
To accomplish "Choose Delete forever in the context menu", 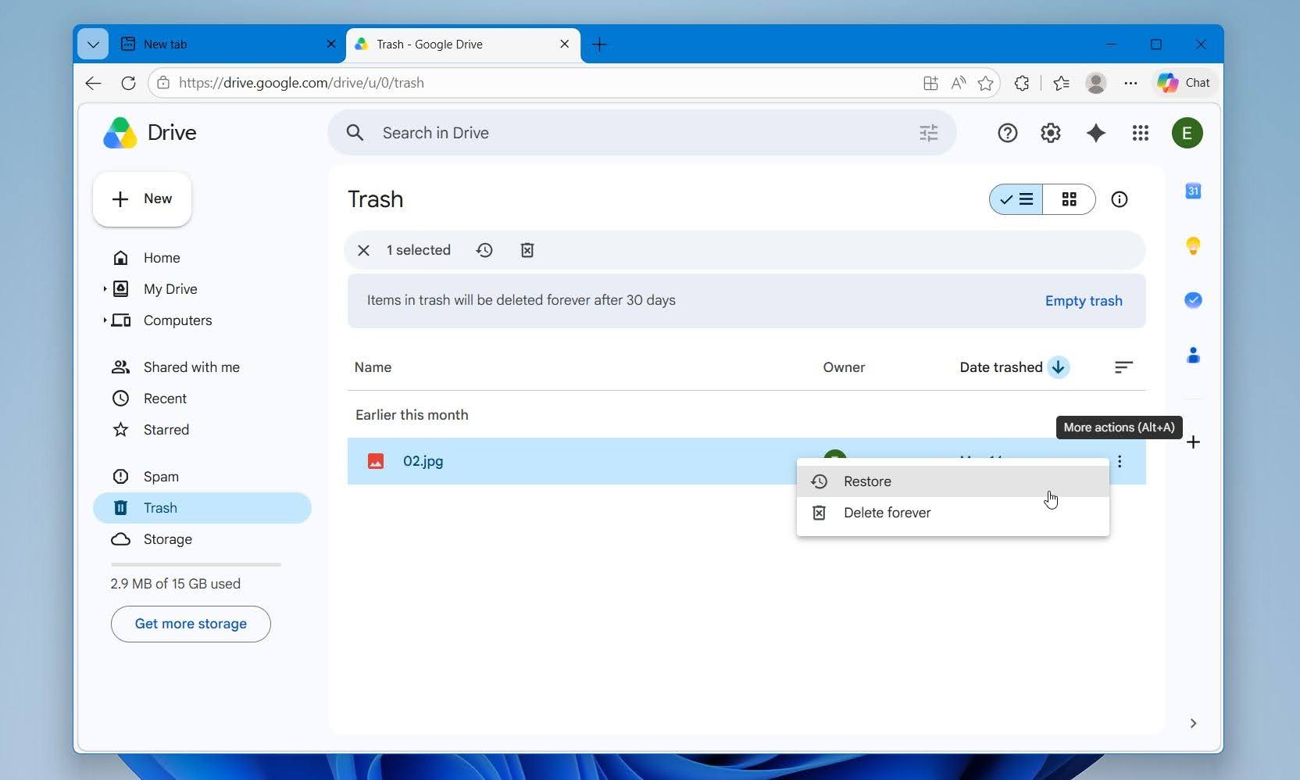I will [952, 513].
